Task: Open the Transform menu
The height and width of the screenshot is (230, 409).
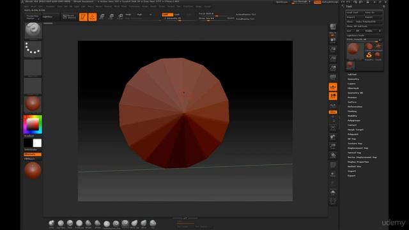Action: [188, 6]
